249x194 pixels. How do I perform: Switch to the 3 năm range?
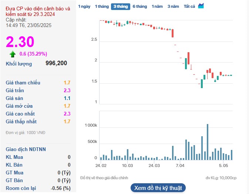[x=173, y=7]
